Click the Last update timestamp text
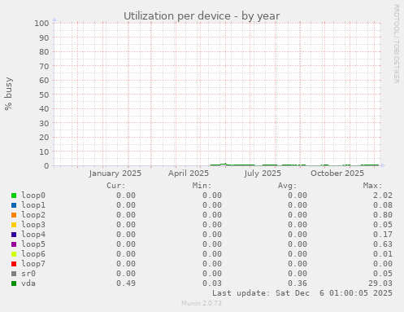Image resolution: width=404 pixels, height=312 pixels. coord(302,293)
